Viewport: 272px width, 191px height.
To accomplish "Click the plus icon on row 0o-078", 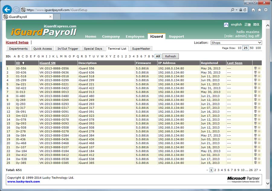I will coord(259,119).
